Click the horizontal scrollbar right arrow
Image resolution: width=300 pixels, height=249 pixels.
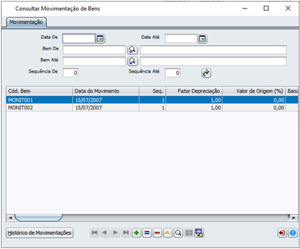pyautogui.click(x=294, y=218)
